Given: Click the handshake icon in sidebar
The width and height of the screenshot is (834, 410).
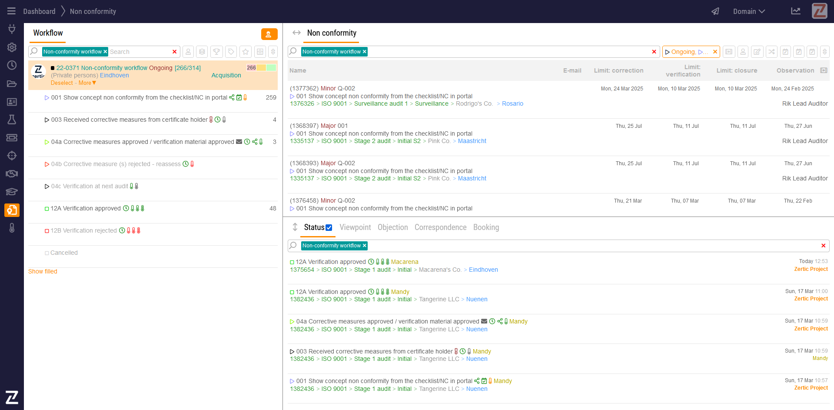Looking at the screenshot, I should [x=12, y=173].
